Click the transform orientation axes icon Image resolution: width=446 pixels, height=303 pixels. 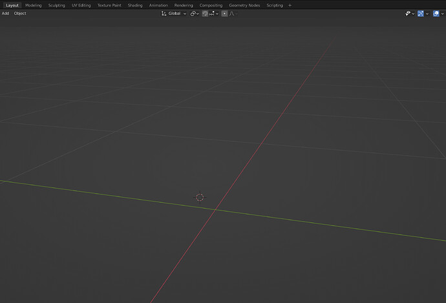[164, 14]
